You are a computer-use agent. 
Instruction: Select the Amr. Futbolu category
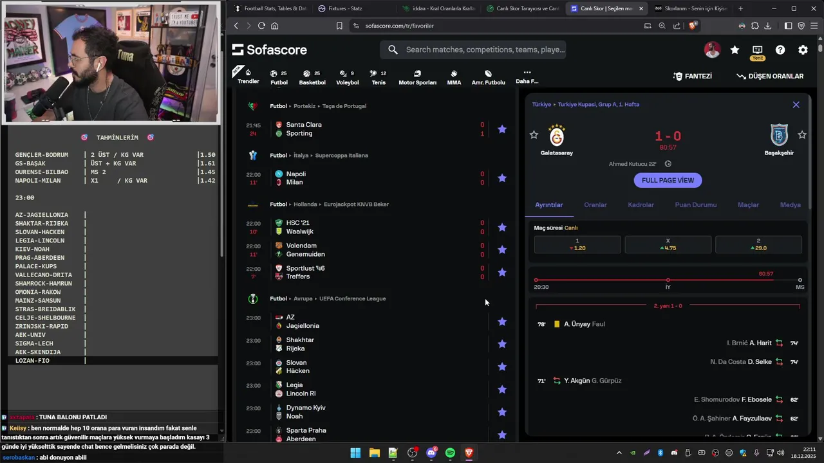[x=488, y=77]
